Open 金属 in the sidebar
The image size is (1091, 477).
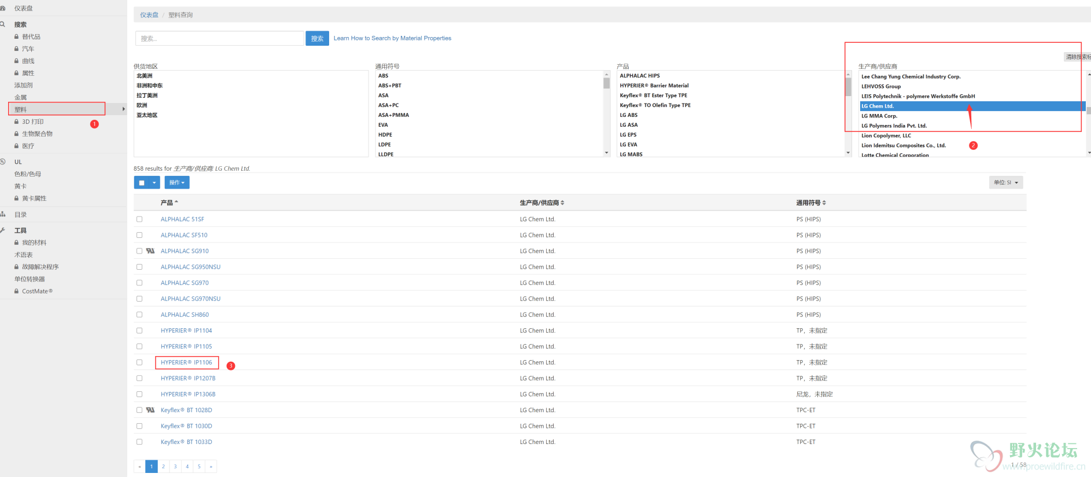21,97
